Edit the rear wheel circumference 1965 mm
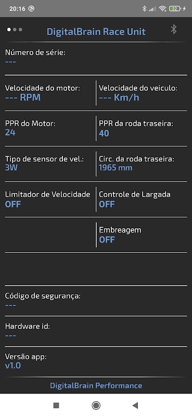192x417 pixels. pyautogui.click(x=116, y=168)
